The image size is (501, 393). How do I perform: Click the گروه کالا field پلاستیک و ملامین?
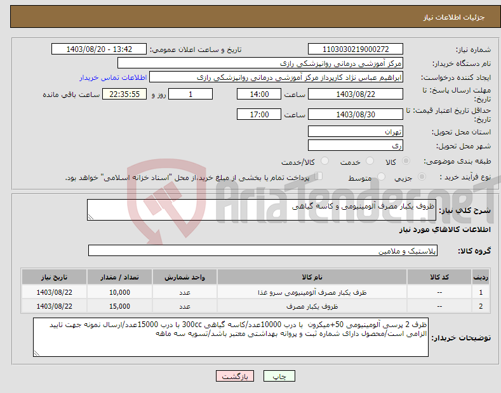click(263, 251)
